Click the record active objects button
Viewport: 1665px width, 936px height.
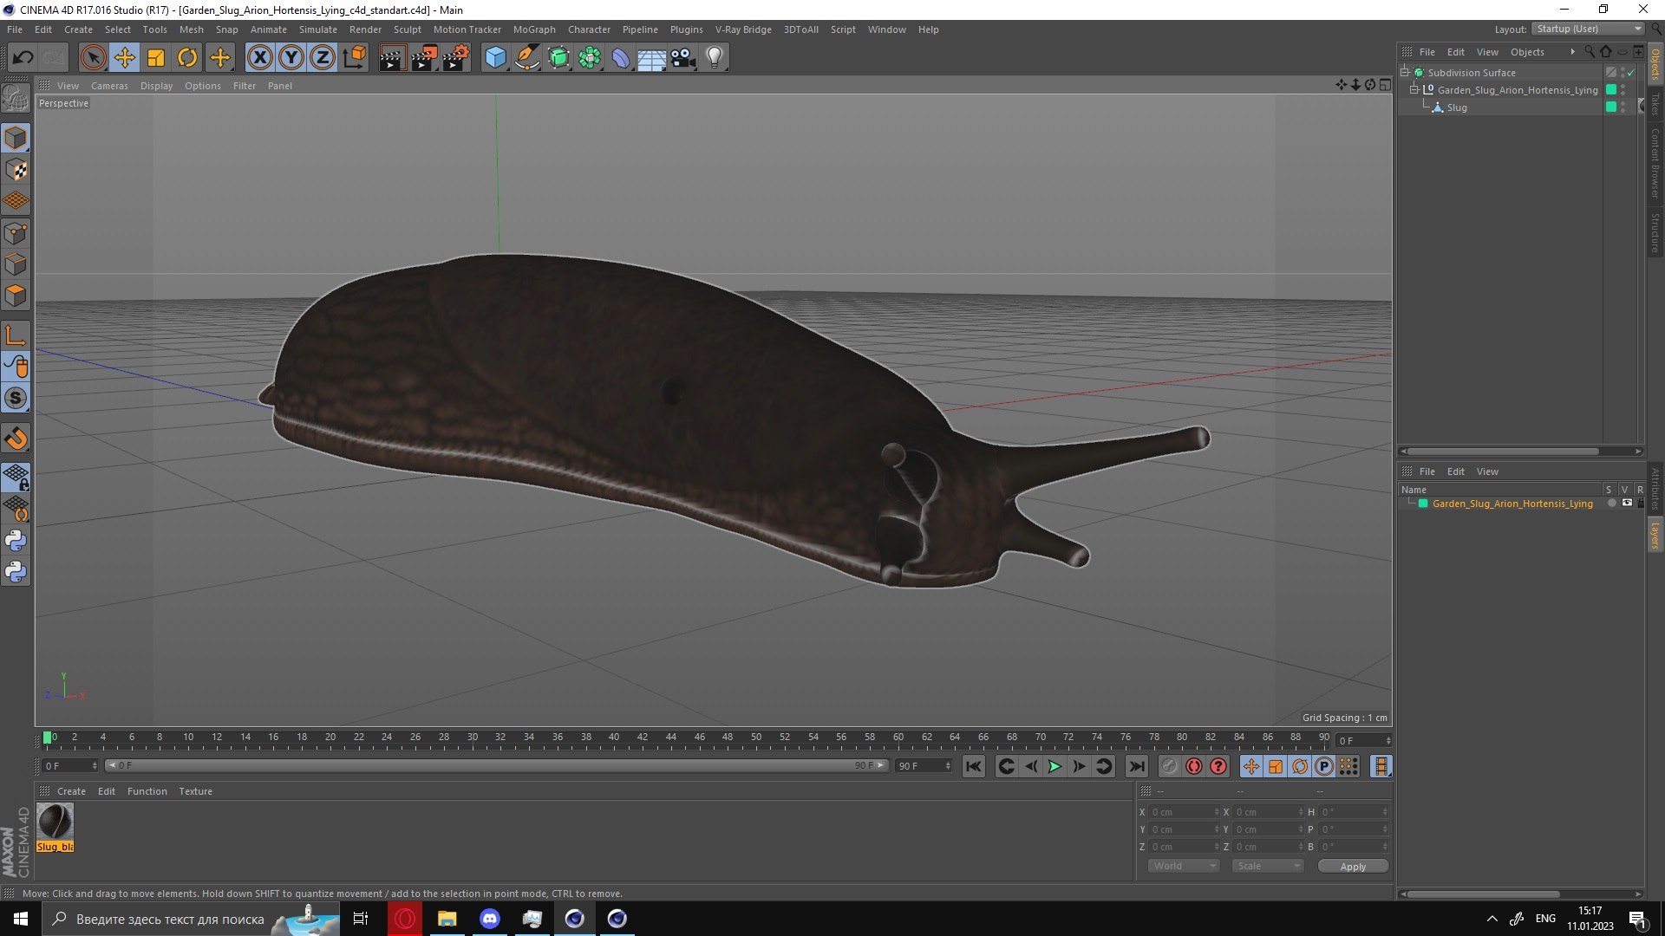click(1169, 766)
